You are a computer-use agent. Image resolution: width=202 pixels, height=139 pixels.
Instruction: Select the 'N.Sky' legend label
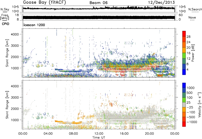[5, 9]
